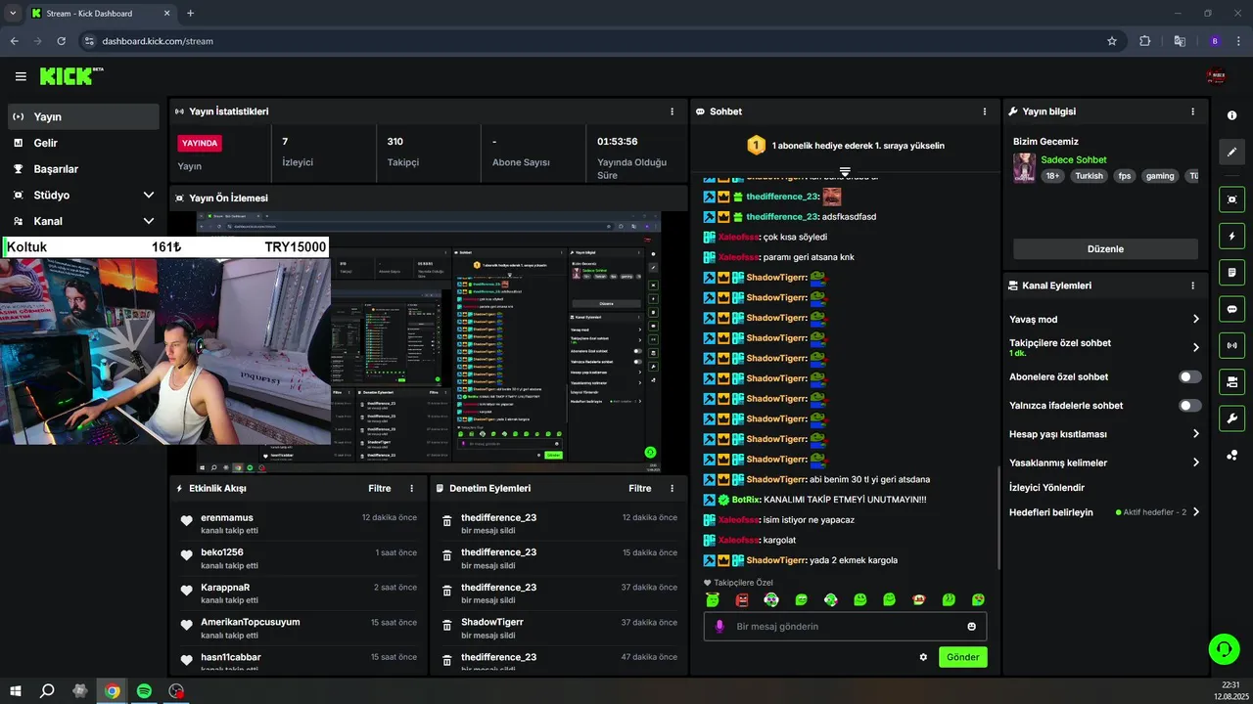The height and width of the screenshot is (704, 1253).
Task: Open Windows Start menu
Action: coord(17,691)
